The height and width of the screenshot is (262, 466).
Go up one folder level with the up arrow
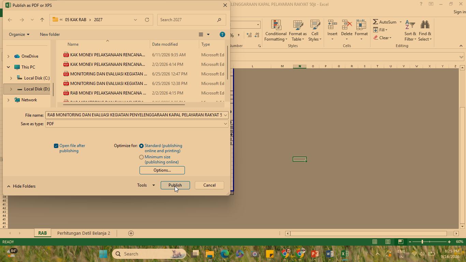point(42,20)
